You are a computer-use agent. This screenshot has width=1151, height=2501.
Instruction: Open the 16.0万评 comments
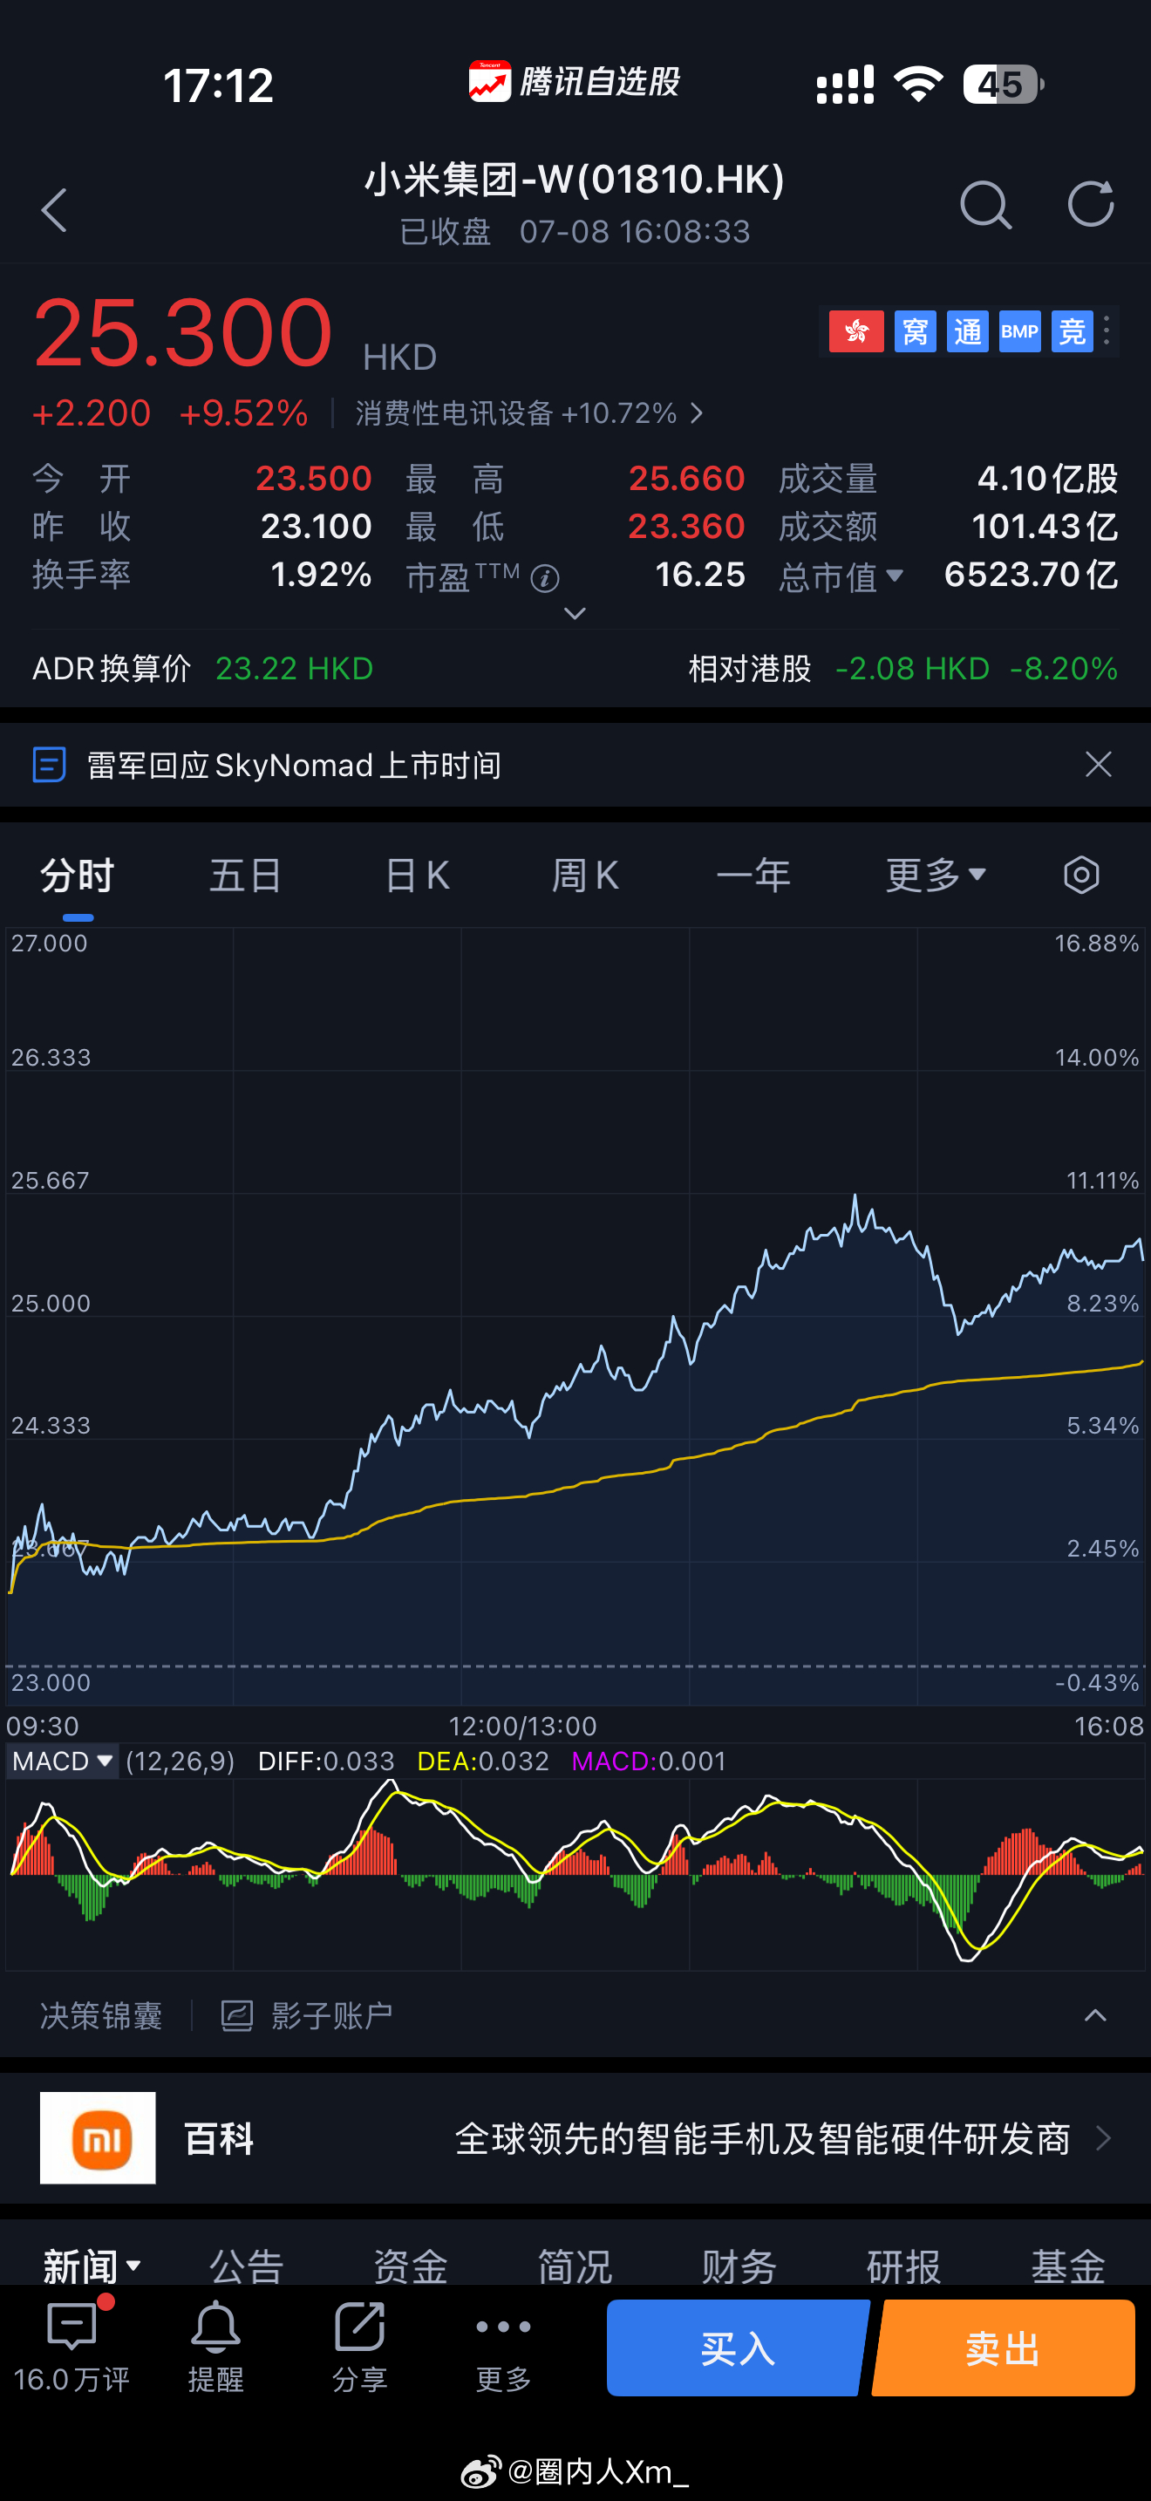72,2348
